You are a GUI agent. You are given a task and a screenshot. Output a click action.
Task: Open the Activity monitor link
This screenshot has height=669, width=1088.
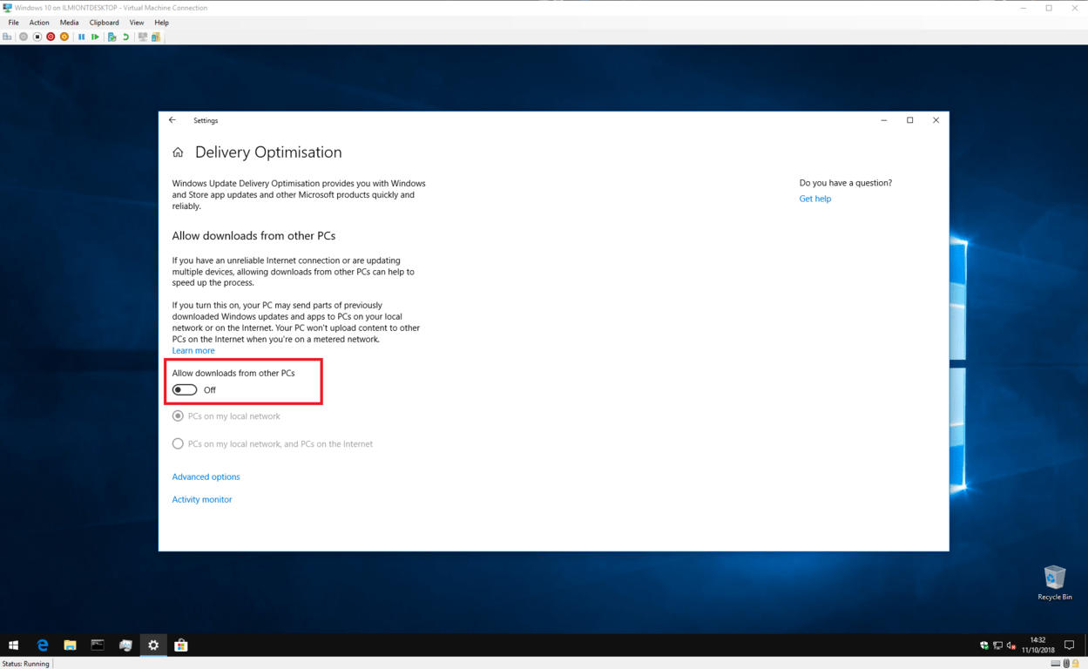point(202,500)
